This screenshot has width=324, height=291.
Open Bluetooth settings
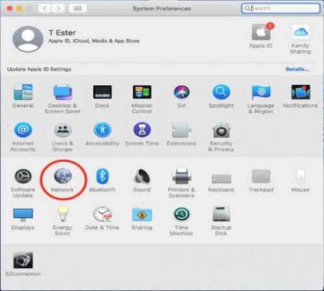pos(102,180)
